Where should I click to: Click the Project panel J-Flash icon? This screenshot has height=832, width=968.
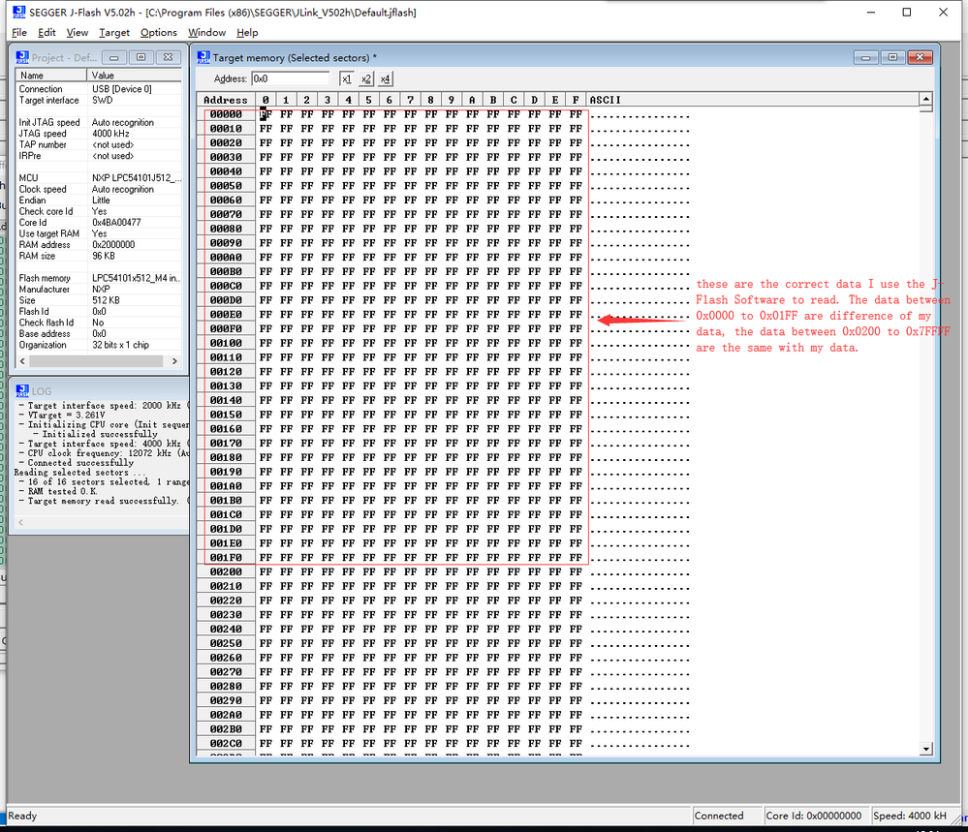click(x=22, y=57)
